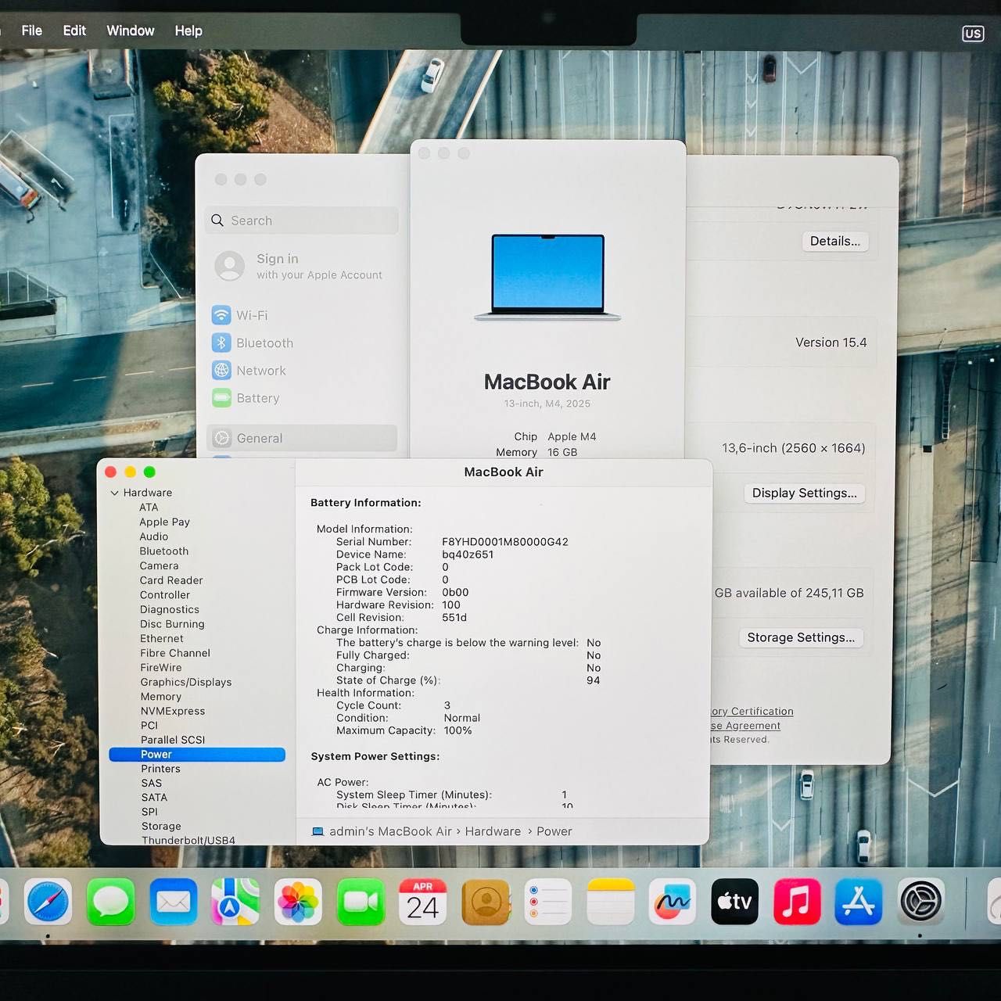Image resolution: width=1001 pixels, height=1001 pixels.
Task: Select Printers in Hardware list
Action: (x=160, y=769)
